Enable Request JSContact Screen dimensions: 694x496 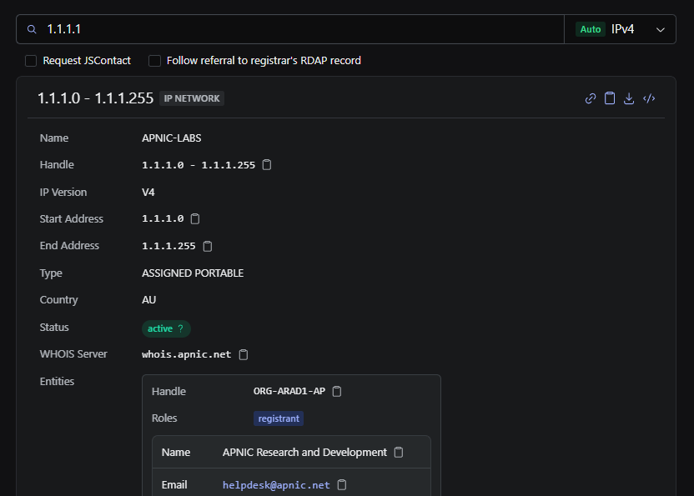[x=31, y=60]
